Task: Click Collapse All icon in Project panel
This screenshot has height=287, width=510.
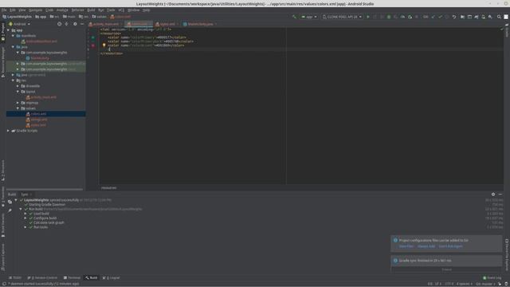Action: coord(67,24)
